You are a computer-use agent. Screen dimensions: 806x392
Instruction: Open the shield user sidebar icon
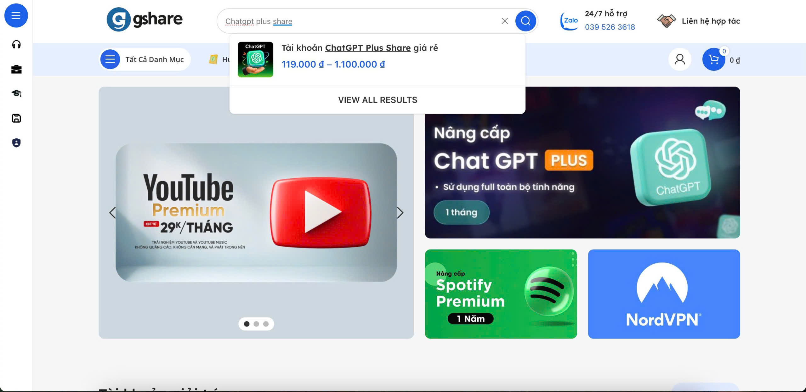click(16, 143)
